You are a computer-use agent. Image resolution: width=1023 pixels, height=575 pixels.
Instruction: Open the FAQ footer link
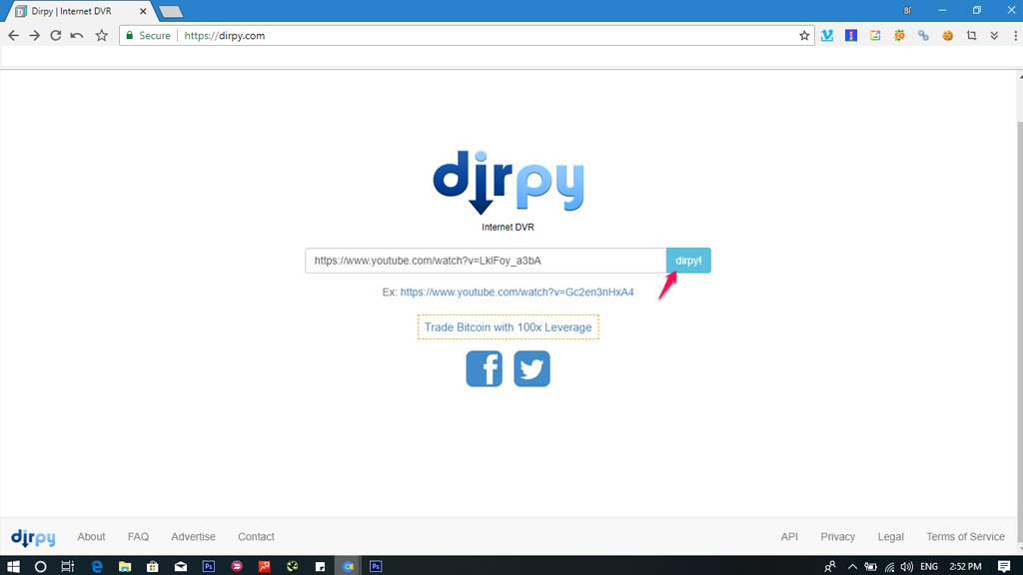coord(138,536)
